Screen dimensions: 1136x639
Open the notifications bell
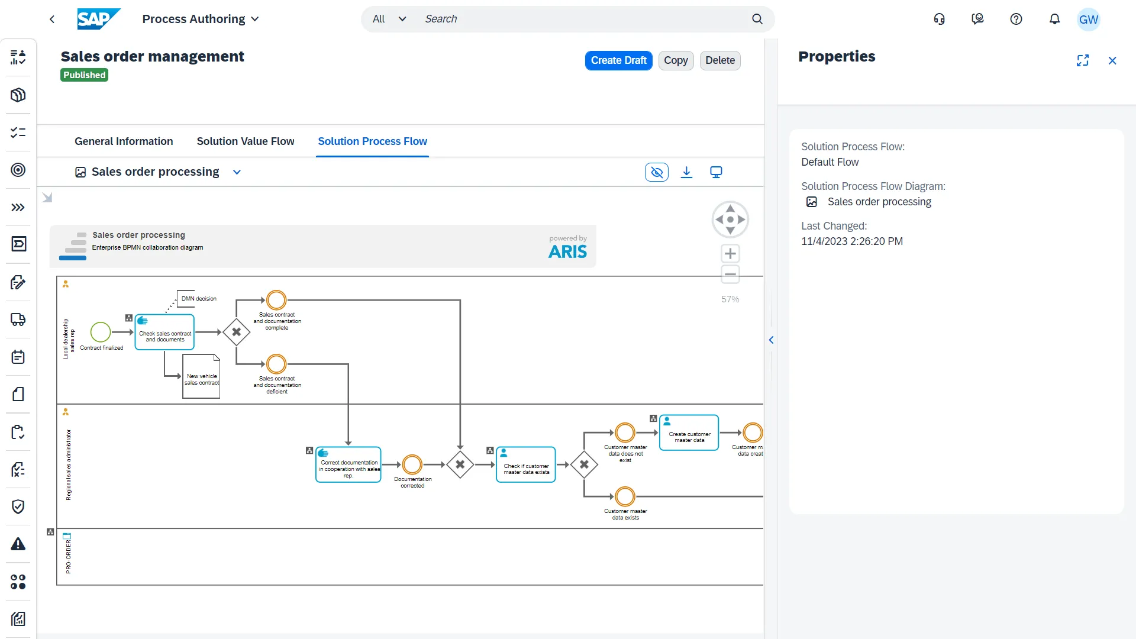[x=1054, y=19]
